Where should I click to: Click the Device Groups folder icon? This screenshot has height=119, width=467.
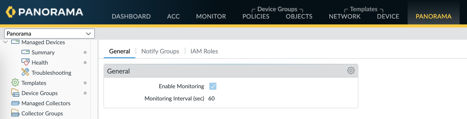pos(15,93)
